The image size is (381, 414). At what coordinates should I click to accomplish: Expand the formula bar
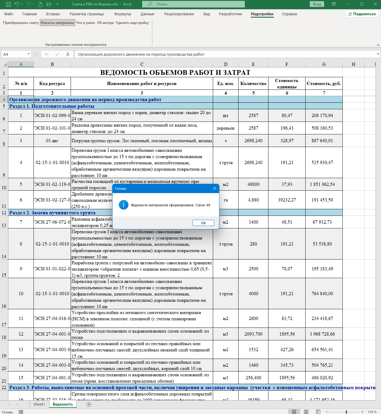(378, 54)
